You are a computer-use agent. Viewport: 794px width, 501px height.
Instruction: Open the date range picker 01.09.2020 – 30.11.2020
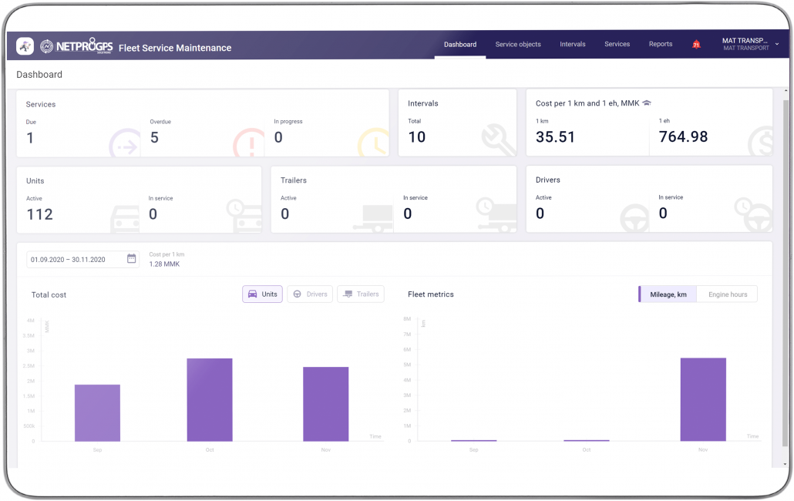point(76,260)
